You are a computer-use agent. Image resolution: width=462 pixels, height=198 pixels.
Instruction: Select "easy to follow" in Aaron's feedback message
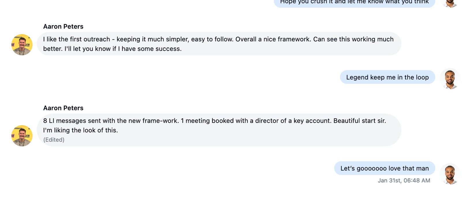211,39
